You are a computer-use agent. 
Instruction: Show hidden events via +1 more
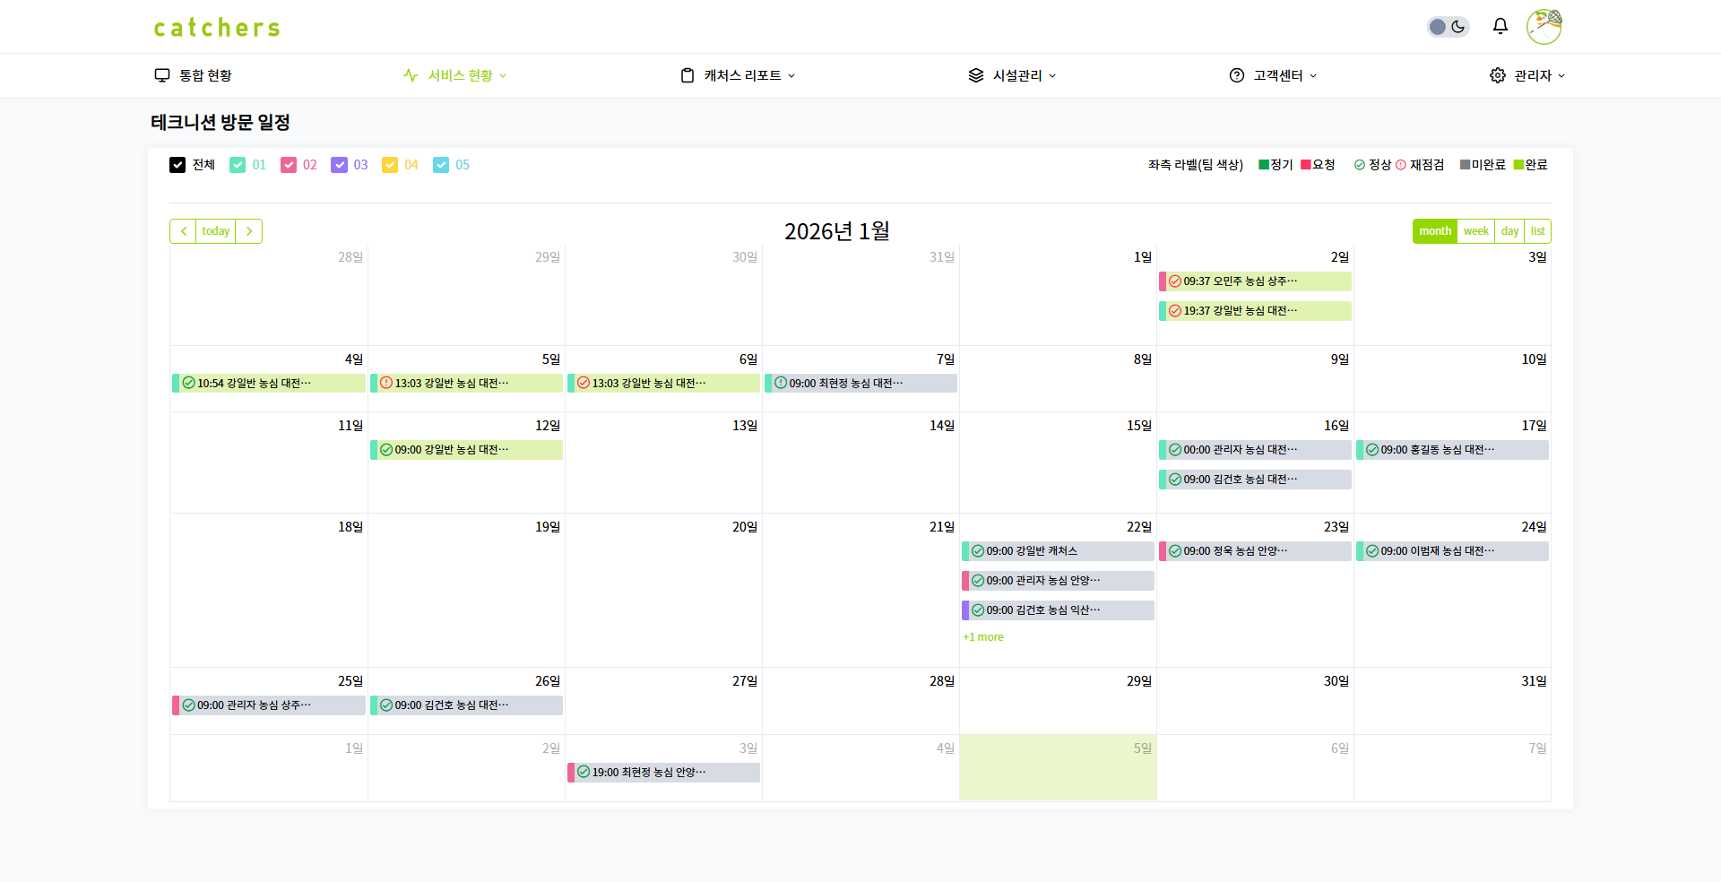(983, 637)
